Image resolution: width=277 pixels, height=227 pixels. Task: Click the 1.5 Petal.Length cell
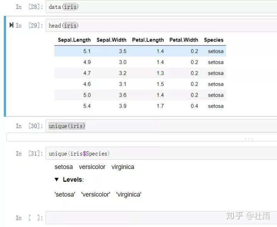(160, 84)
